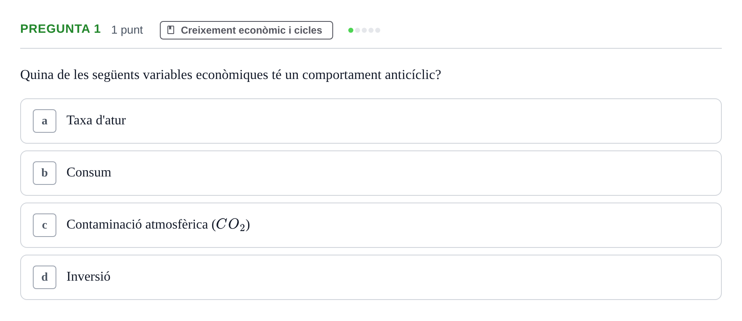The width and height of the screenshot is (742, 321).
Task: Click the last grey difficulty dot
Action: (378, 30)
